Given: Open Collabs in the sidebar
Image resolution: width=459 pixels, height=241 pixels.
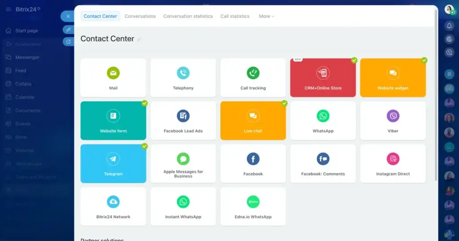Looking at the screenshot, I should pos(23,84).
